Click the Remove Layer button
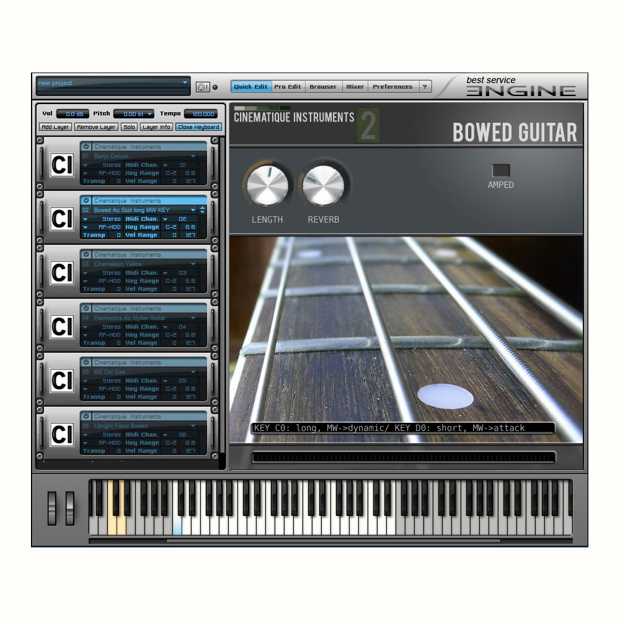 (x=96, y=127)
